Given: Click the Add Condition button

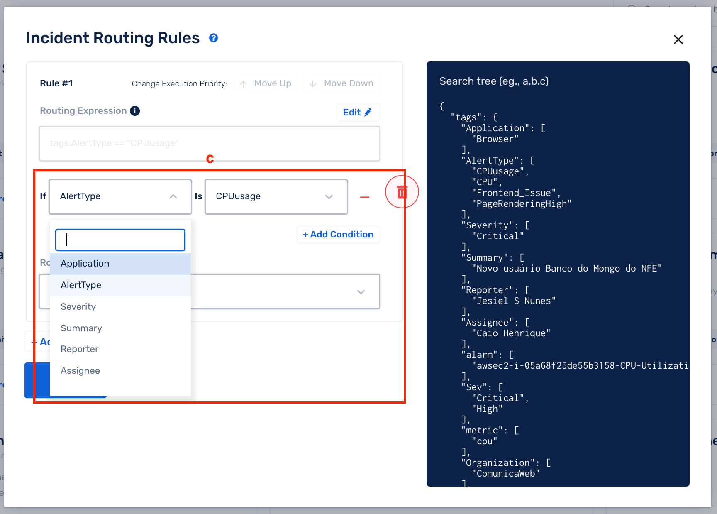Looking at the screenshot, I should coord(338,235).
